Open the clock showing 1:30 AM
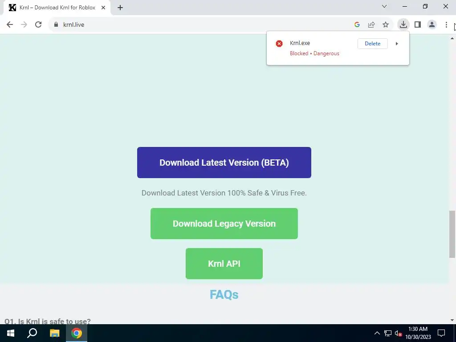Viewport: 456px width, 342px height. click(x=418, y=333)
